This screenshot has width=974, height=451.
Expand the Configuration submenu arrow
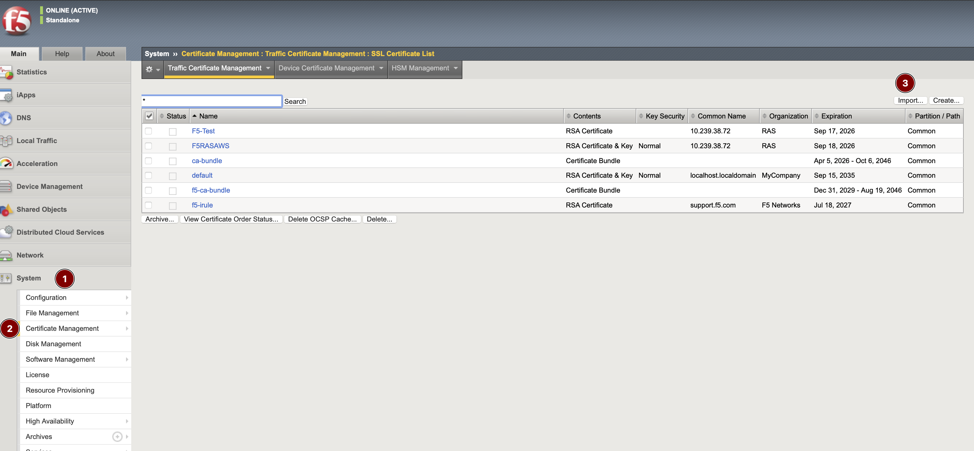pos(127,298)
